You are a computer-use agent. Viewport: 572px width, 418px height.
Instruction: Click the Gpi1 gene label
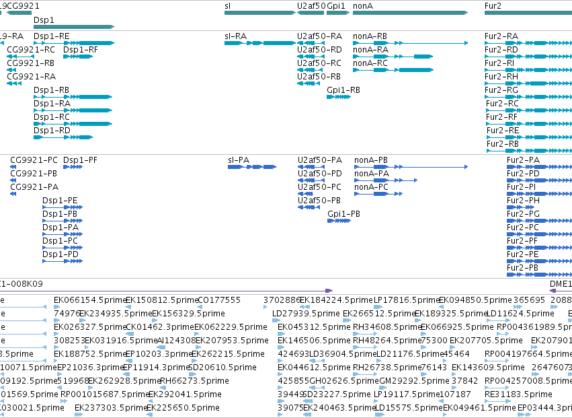[336, 6]
